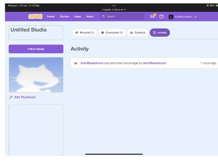This screenshot has height=164, width=218.
Task: Click the Follow Studio button
Action: (36, 49)
